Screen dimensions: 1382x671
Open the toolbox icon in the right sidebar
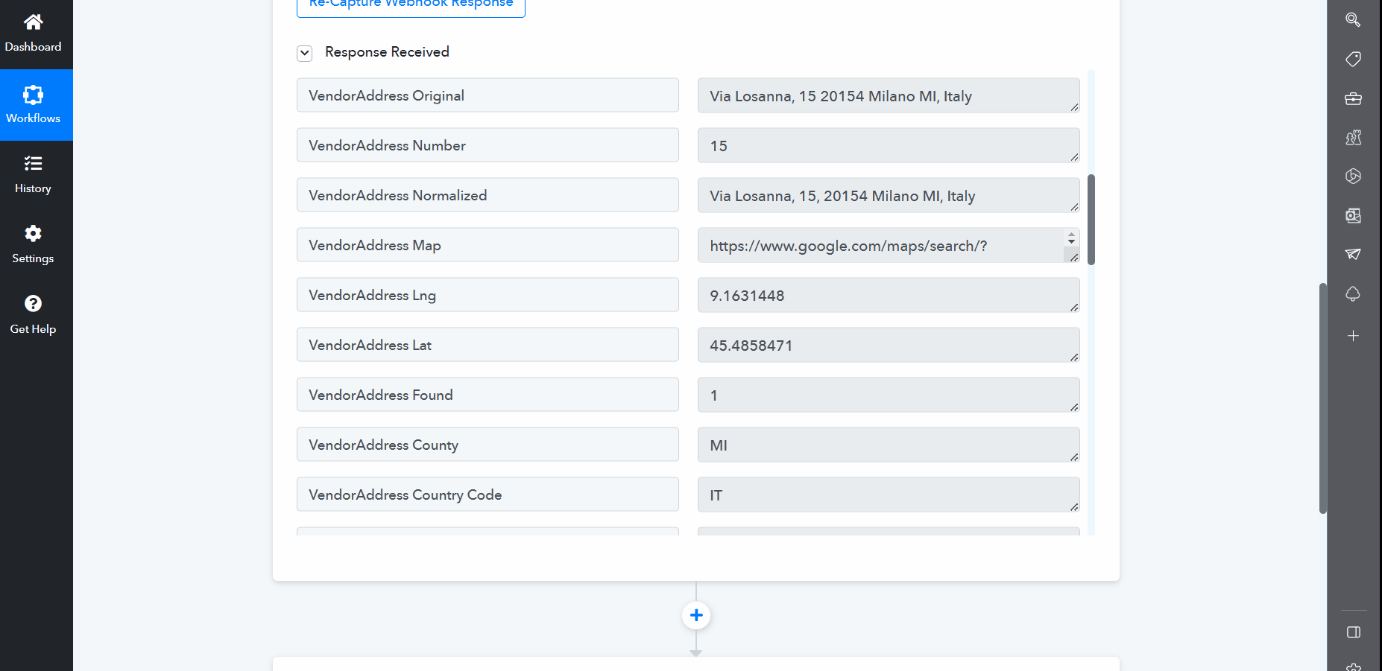pyautogui.click(x=1353, y=98)
